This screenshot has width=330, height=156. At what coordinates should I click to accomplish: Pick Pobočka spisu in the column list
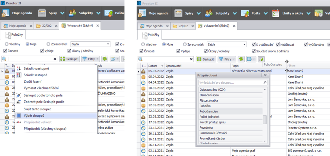[x=210, y=111]
